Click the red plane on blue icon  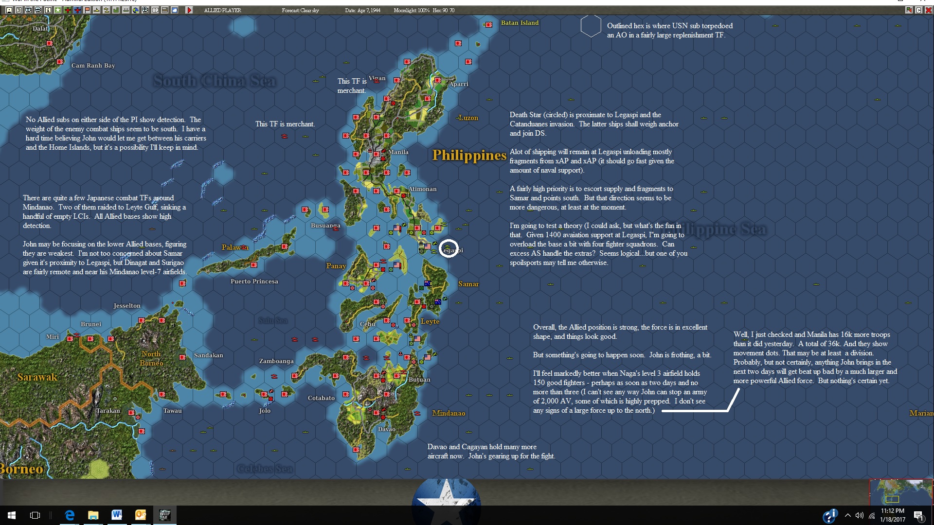point(77,10)
